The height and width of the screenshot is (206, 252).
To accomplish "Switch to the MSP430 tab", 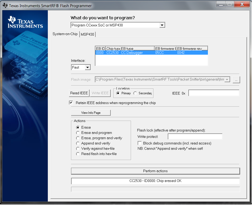I will pyautogui.click(x=87, y=34).
